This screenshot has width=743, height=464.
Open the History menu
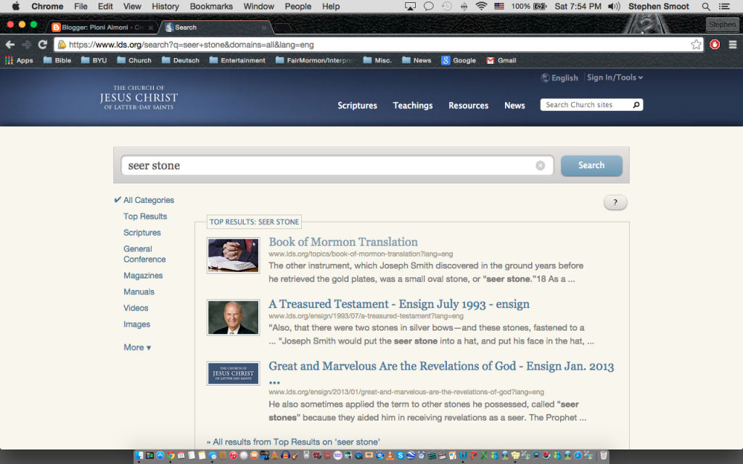coord(165,6)
